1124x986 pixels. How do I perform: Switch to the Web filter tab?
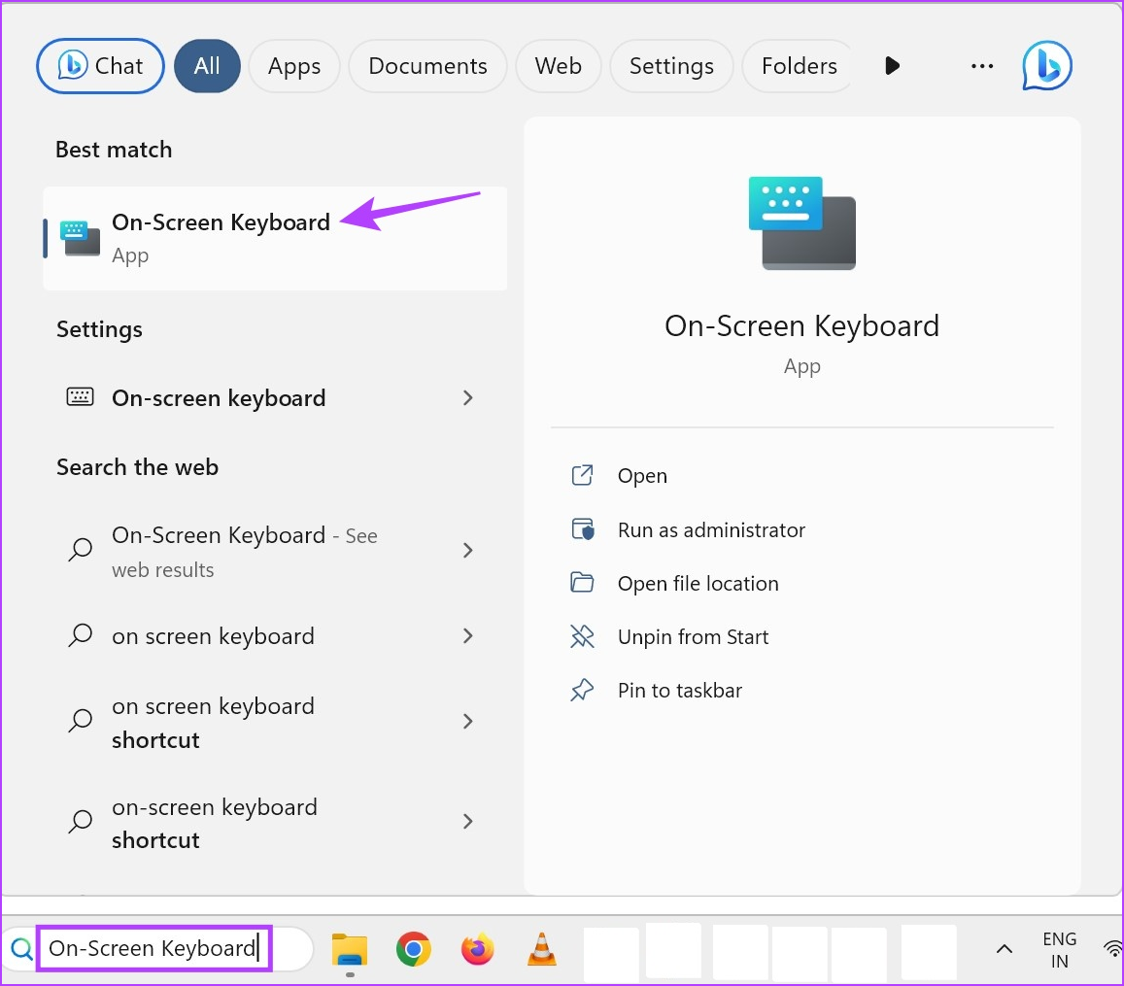click(558, 66)
